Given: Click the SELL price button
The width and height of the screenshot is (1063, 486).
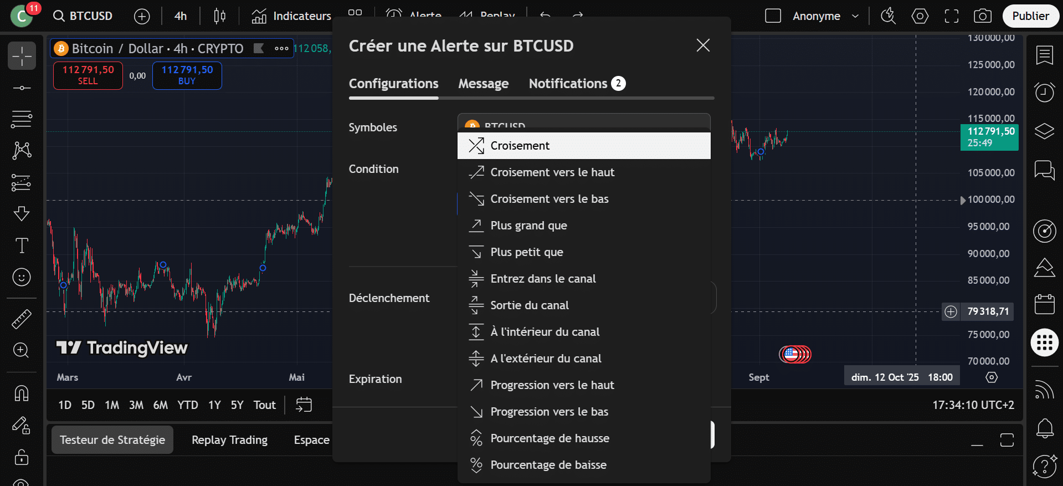Looking at the screenshot, I should pos(88,75).
